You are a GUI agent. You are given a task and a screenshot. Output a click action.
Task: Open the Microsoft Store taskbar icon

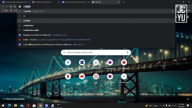(x=34, y=105)
